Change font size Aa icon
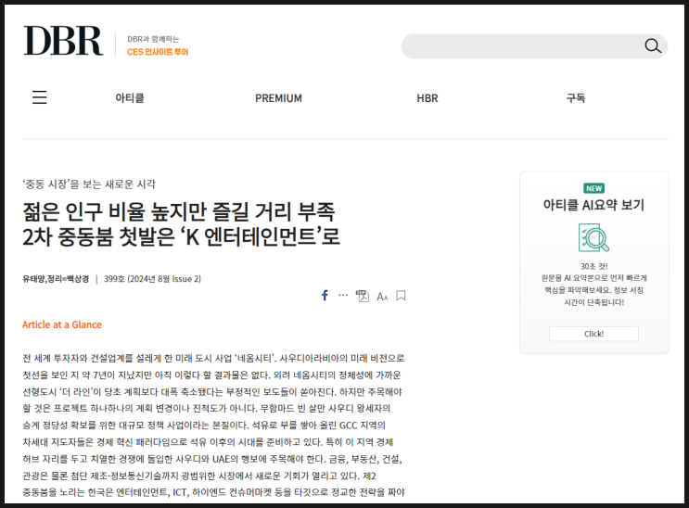This screenshot has height=508, width=689. (x=382, y=297)
